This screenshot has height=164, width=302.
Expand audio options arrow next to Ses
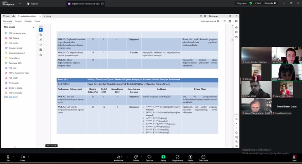click(x=13, y=157)
